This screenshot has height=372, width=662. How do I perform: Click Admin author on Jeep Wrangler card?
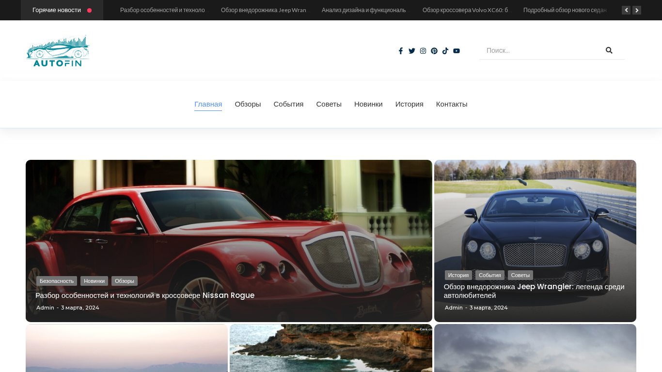pos(454,308)
